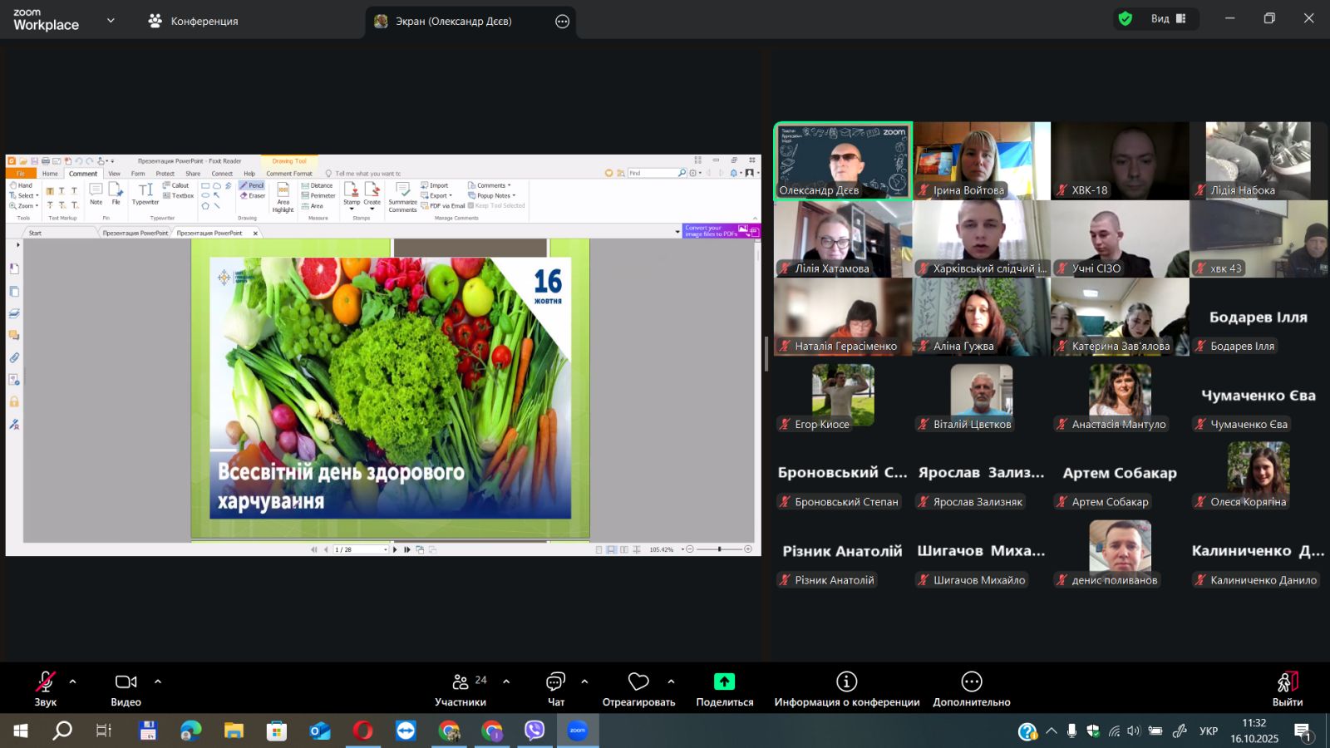
Task: Open Viber from the Windows taskbar
Action: 534,731
